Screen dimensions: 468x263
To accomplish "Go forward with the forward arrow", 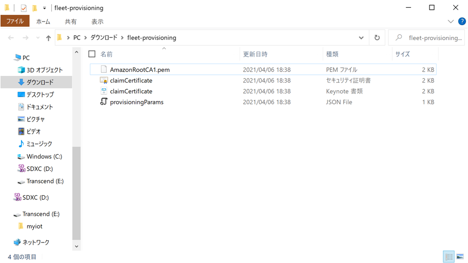I will [x=26, y=38].
